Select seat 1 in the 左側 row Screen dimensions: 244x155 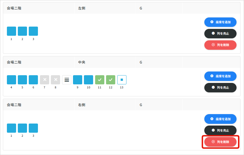click(11, 31)
